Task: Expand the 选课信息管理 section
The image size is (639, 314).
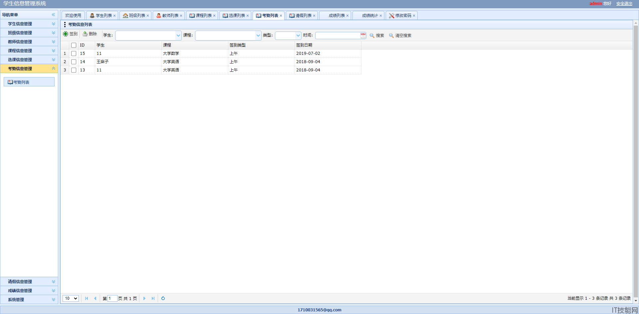Action: [x=29, y=60]
